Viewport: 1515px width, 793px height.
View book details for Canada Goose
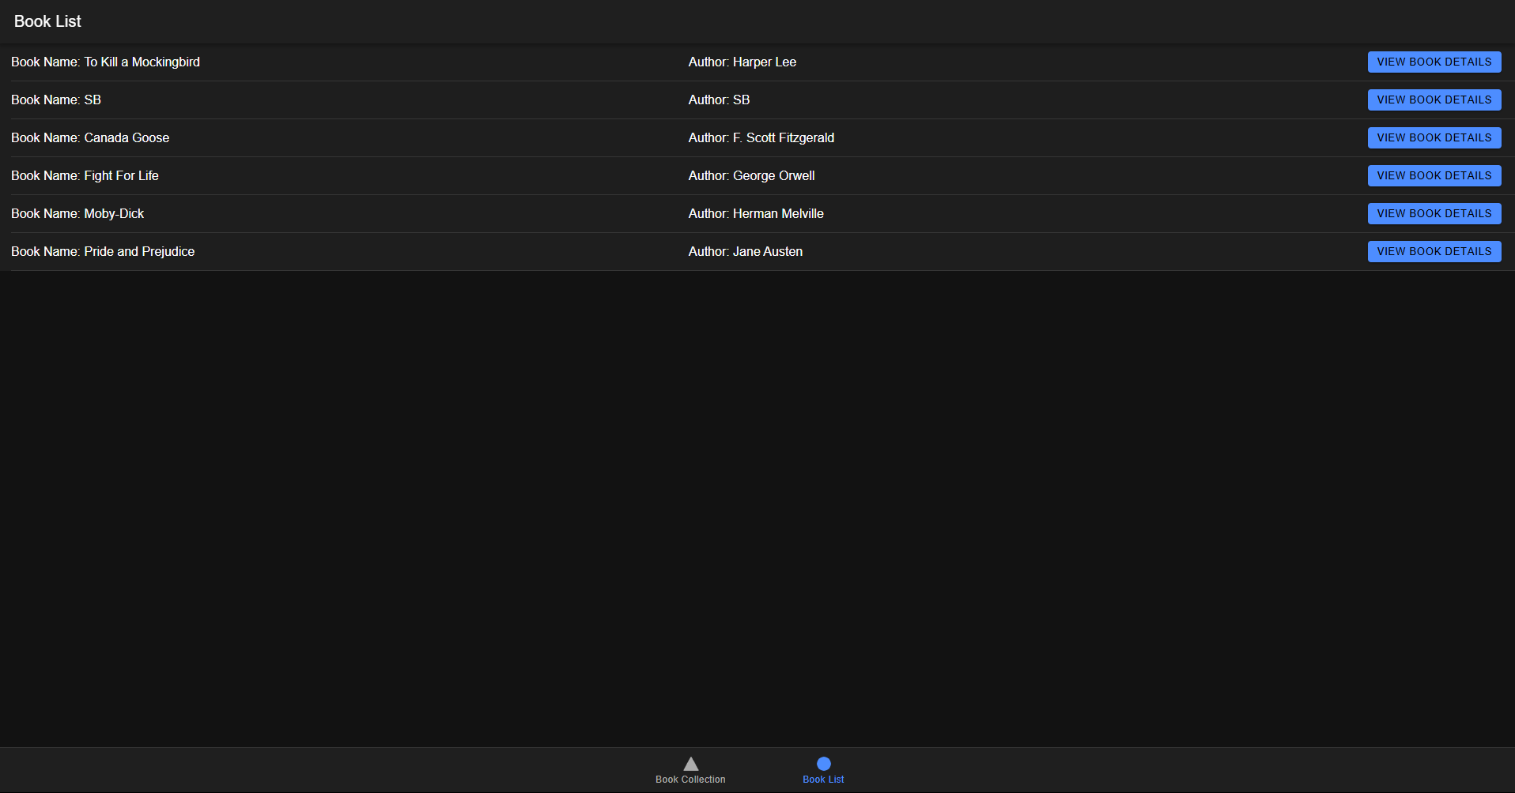click(x=1434, y=138)
